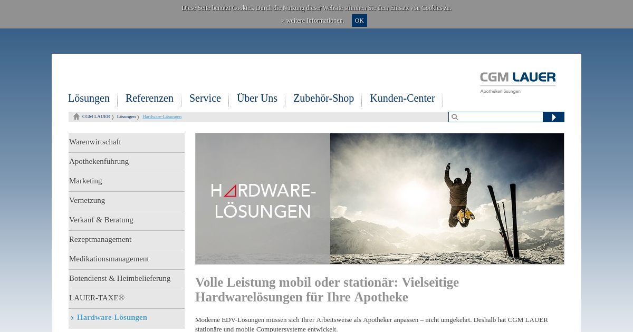Viewport: 633px width, 332px height.
Task: Select Vernetzung in the sidebar
Action: click(127, 201)
